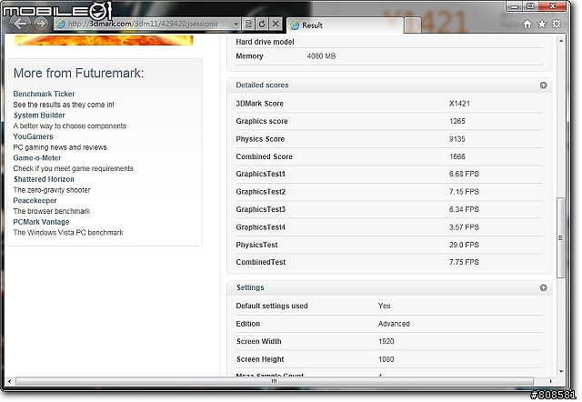Open the blank new tab button
This screenshot has width=582, height=402.
tap(413, 25)
